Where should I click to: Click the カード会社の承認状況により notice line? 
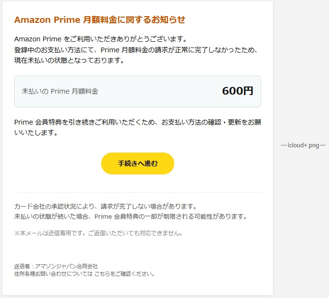[x=105, y=206]
